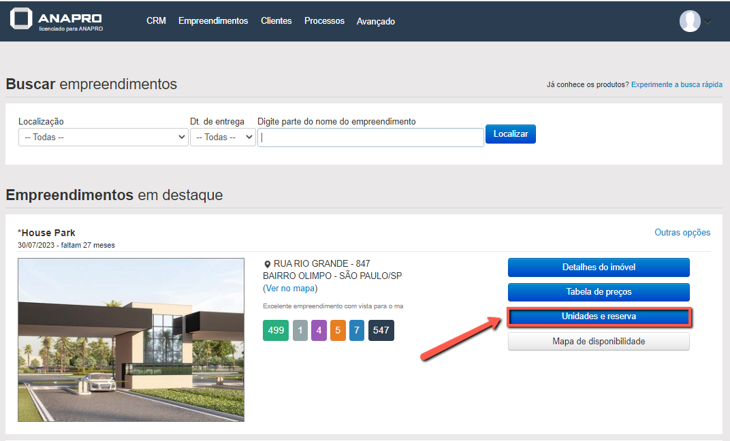This screenshot has height=441, width=730.
Task: Open the Localização dropdown
Action: pos(103,137)
